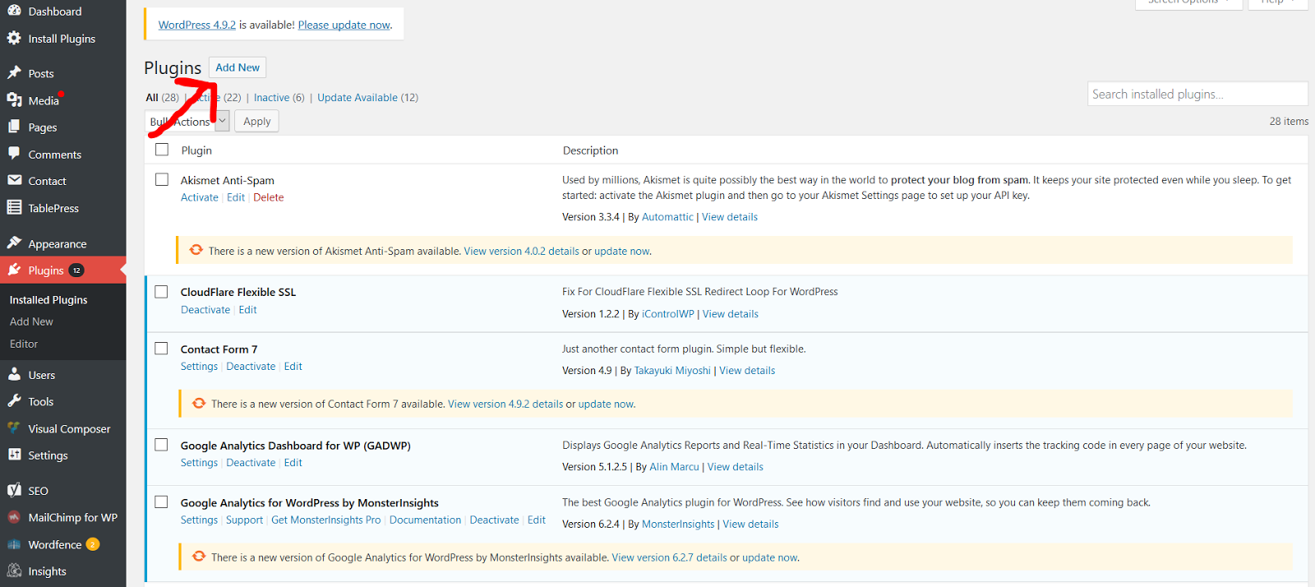Check the CloudFlare Flexible SSL checkbox

pos(162,292)
